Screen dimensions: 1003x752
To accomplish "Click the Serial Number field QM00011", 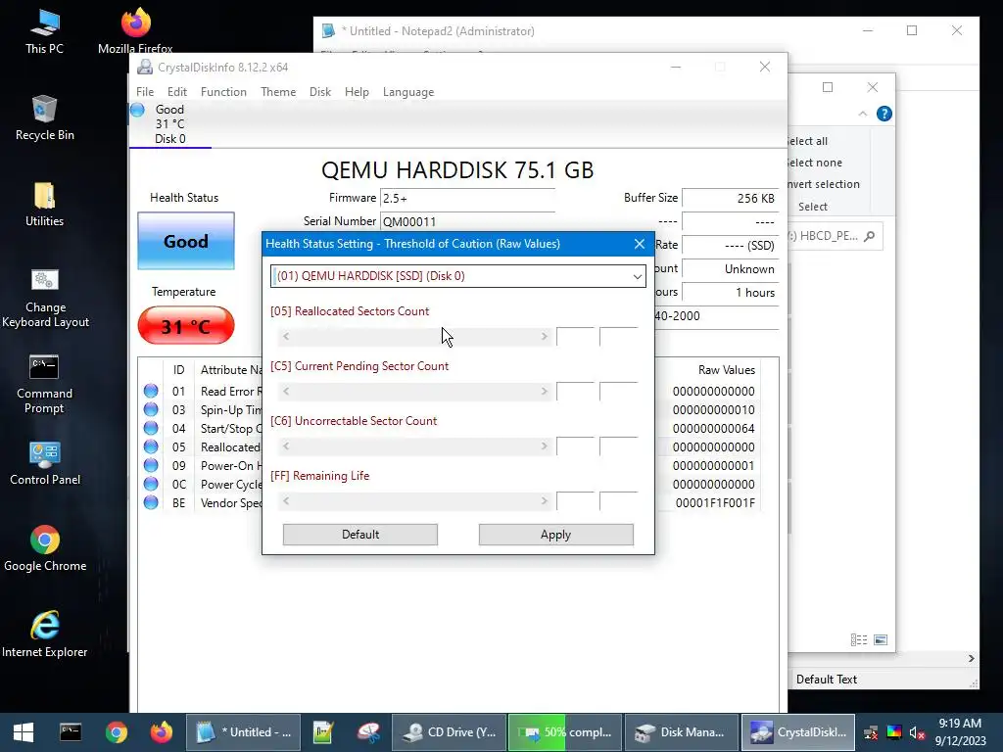I will (x=467, y=221).
